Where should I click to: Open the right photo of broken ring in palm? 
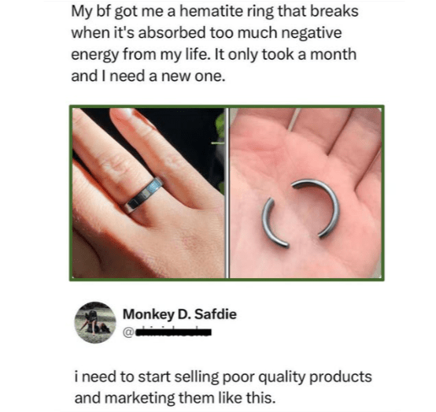tap(305, 193)
